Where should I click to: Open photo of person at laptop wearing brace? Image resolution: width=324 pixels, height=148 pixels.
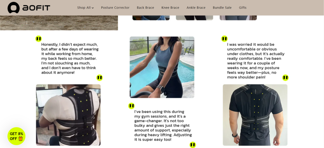pos(68,115)
